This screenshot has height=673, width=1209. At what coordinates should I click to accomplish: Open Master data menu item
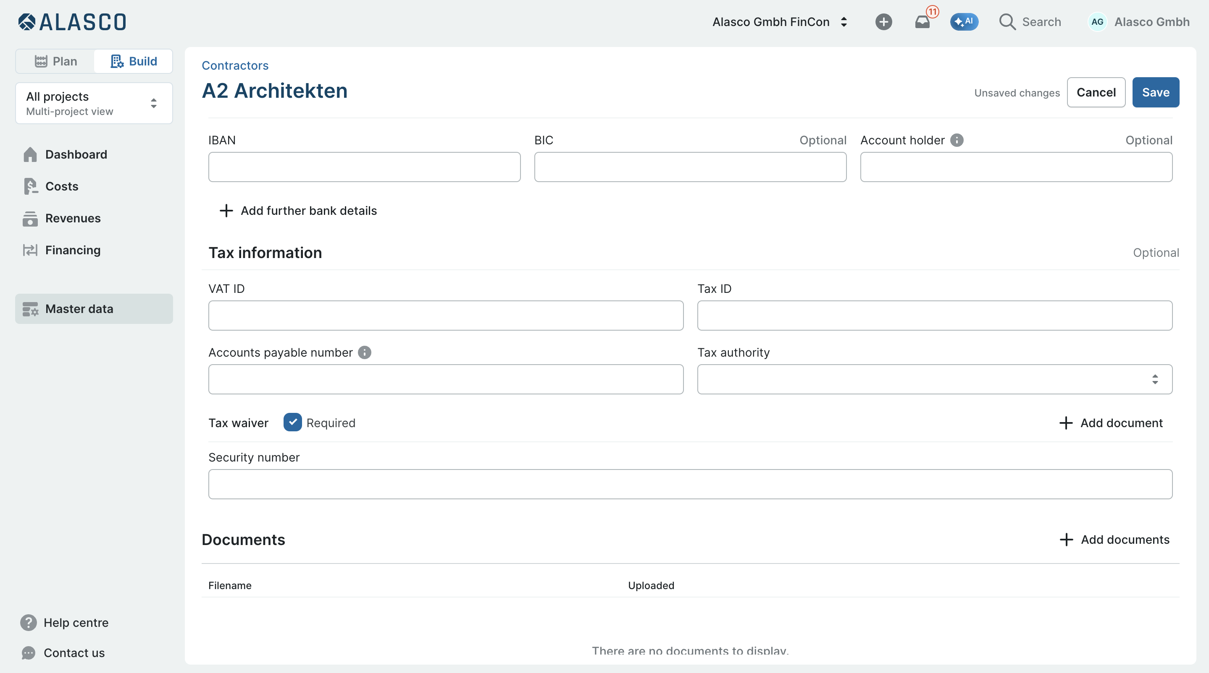pos(94,309)
